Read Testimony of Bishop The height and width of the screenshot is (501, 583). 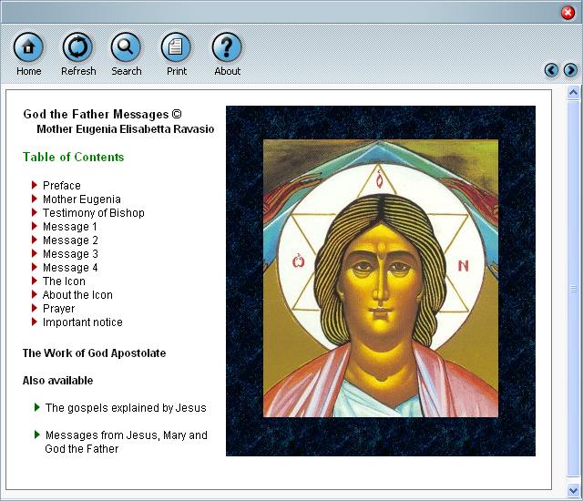coord(93,213)
